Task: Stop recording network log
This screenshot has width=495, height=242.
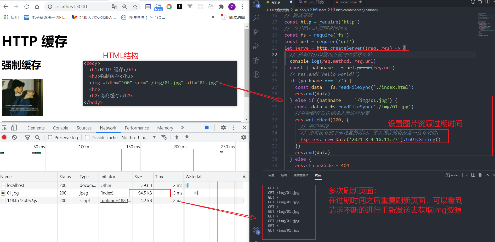Action: coord(4,137)
